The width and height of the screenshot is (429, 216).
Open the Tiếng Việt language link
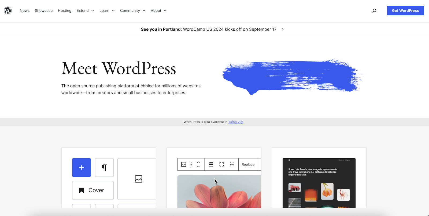tap(236, 122)
